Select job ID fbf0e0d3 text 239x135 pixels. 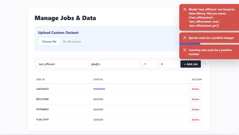point(42,109)
